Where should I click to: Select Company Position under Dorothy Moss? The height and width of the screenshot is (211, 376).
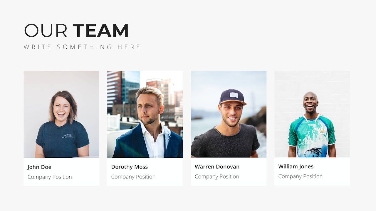[133, 177]
